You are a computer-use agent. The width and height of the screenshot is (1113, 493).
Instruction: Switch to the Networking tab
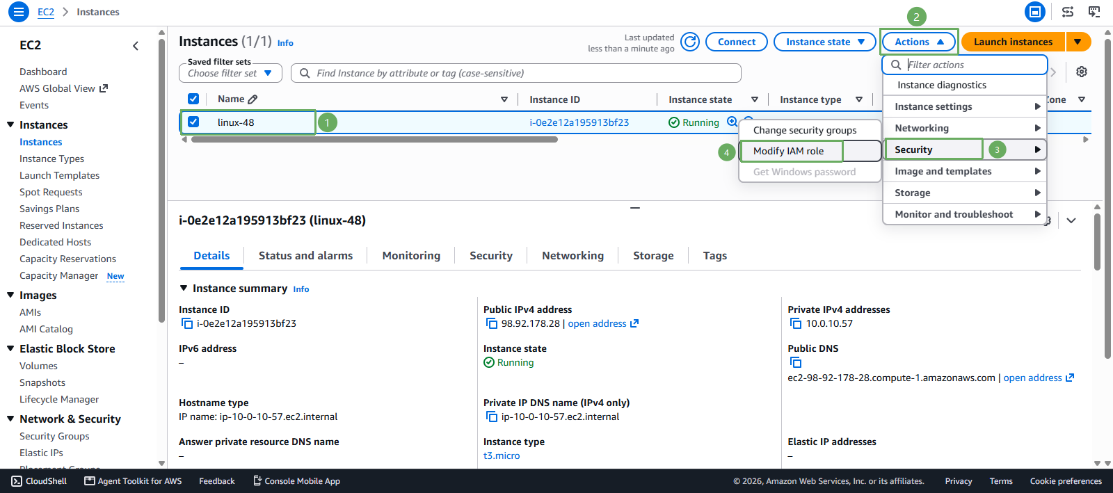[x=572, y=256]
